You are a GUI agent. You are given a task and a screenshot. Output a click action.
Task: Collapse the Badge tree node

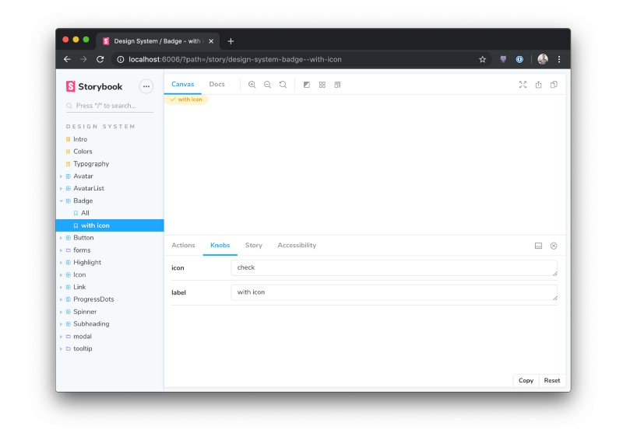(x=62, y=201)
